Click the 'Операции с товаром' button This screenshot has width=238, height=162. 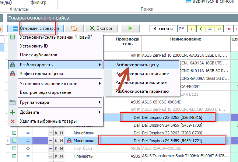click(35, 28)
